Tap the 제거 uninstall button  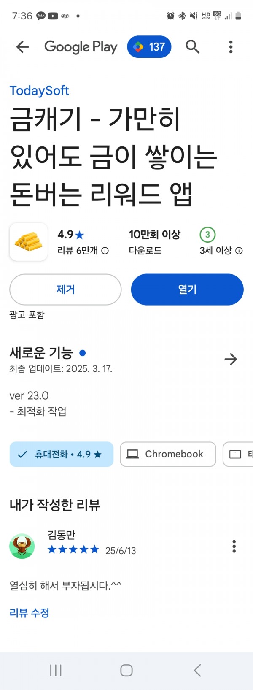click(x=65, y=290)
